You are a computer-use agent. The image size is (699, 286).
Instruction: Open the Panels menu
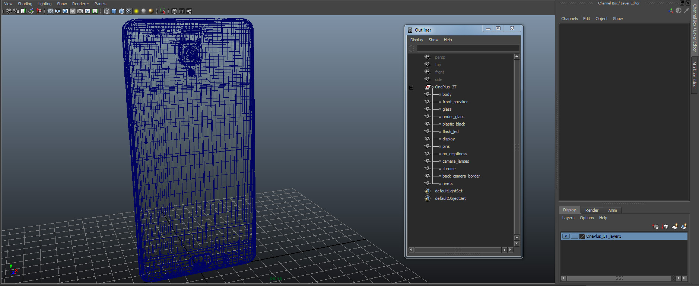100,4
